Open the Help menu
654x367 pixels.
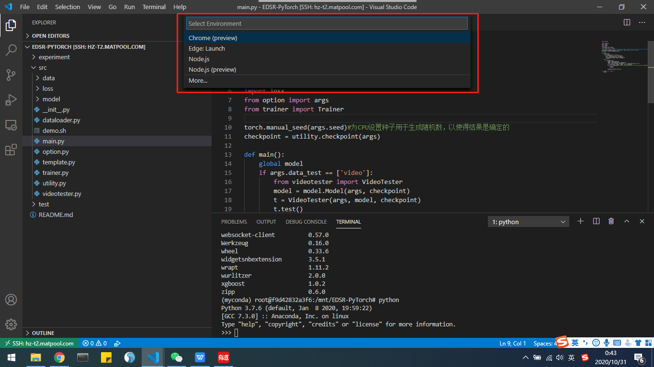pos(180,7)
